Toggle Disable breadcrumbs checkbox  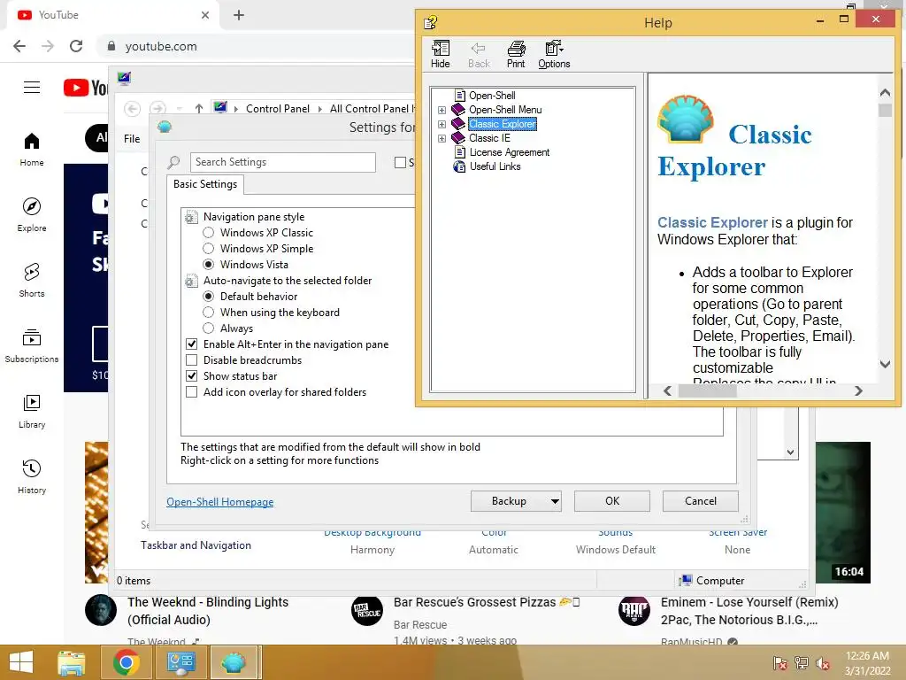coord(192,360)
